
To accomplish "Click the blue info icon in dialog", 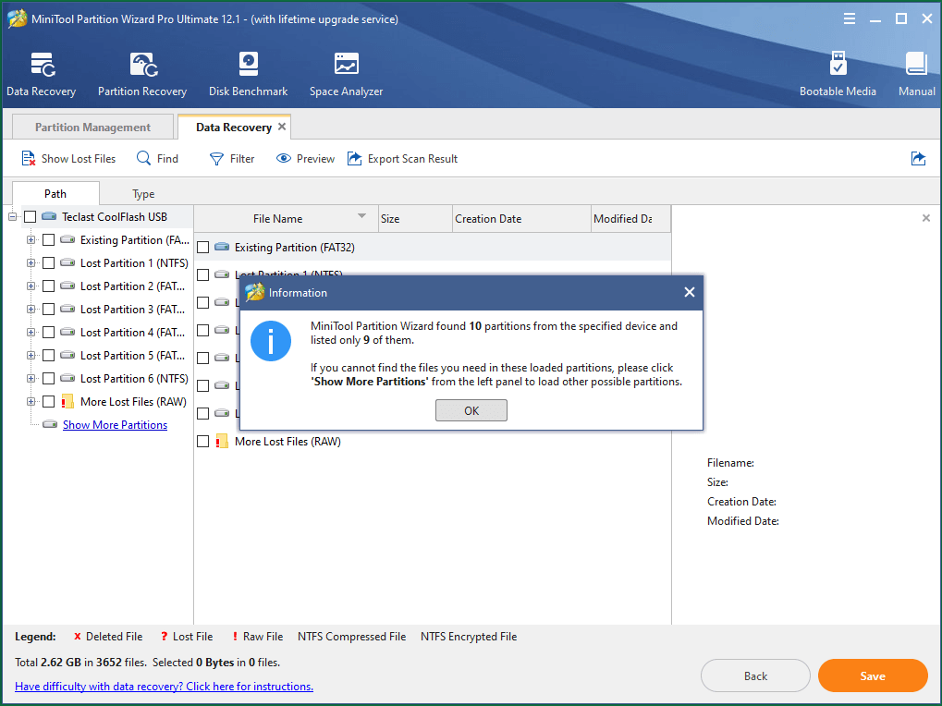I will (x=271, y=340).
